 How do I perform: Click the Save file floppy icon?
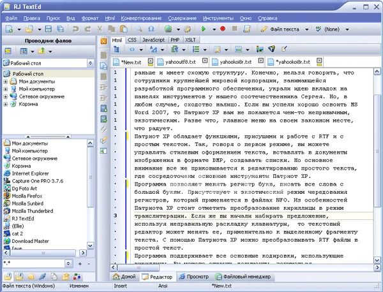pyautogui.click(x=49, y=29)
